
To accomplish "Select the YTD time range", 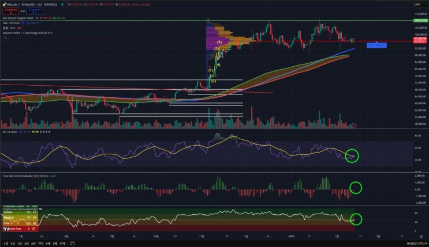I will pos(41,244).
